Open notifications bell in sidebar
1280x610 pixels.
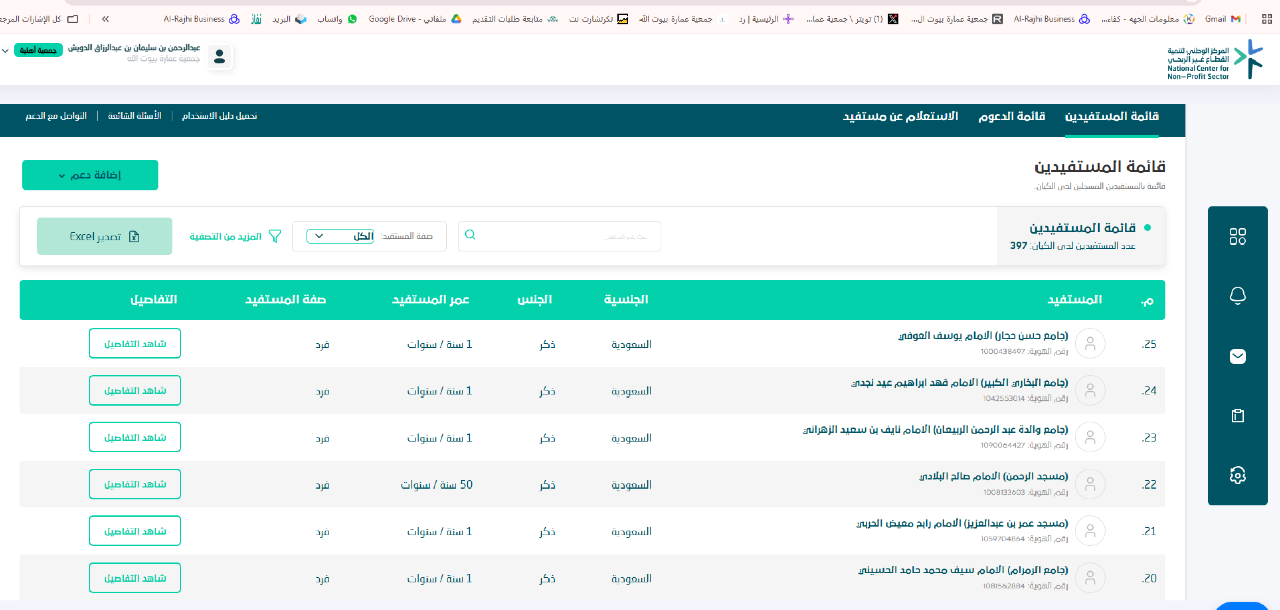[x=1237, y=296]
